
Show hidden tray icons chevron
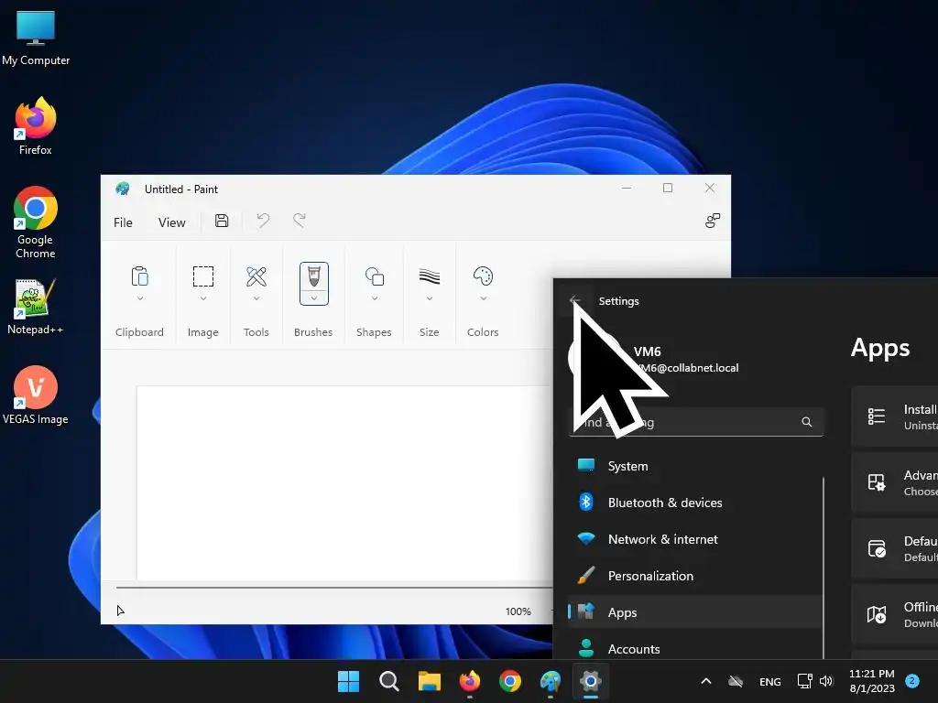[x=706, y=681]
